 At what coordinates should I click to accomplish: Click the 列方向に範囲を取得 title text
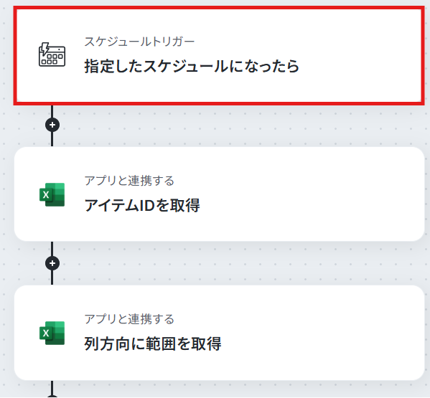point(152,343)
